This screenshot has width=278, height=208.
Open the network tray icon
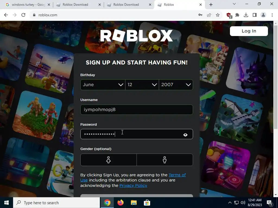[236, 203]
